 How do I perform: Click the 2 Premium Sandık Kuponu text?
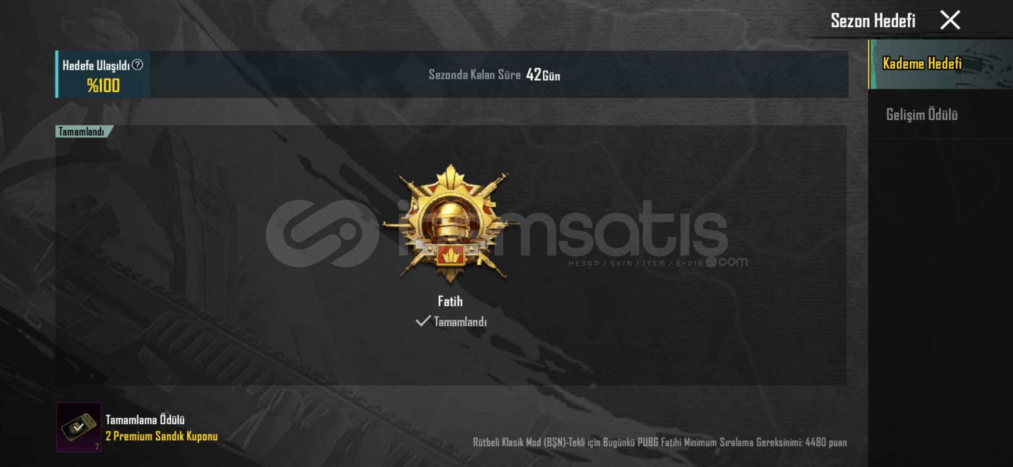[161, 436]
